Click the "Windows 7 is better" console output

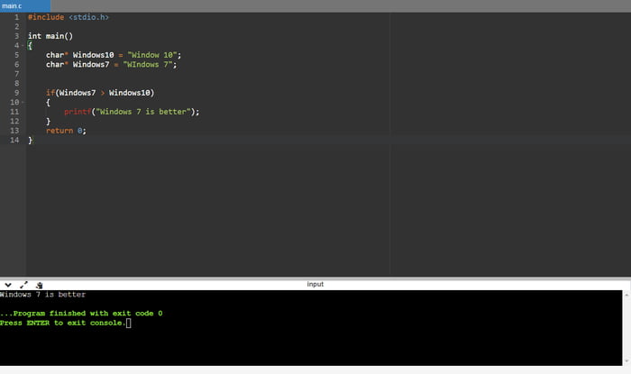pyautogui.click(x=42, y=294)
